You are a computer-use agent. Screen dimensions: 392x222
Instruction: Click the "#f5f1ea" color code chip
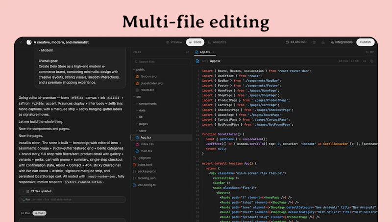(77, 98)
